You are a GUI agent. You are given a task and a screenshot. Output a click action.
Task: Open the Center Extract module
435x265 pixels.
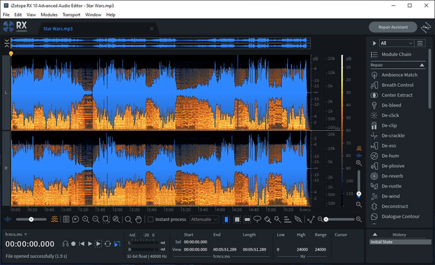391,95
